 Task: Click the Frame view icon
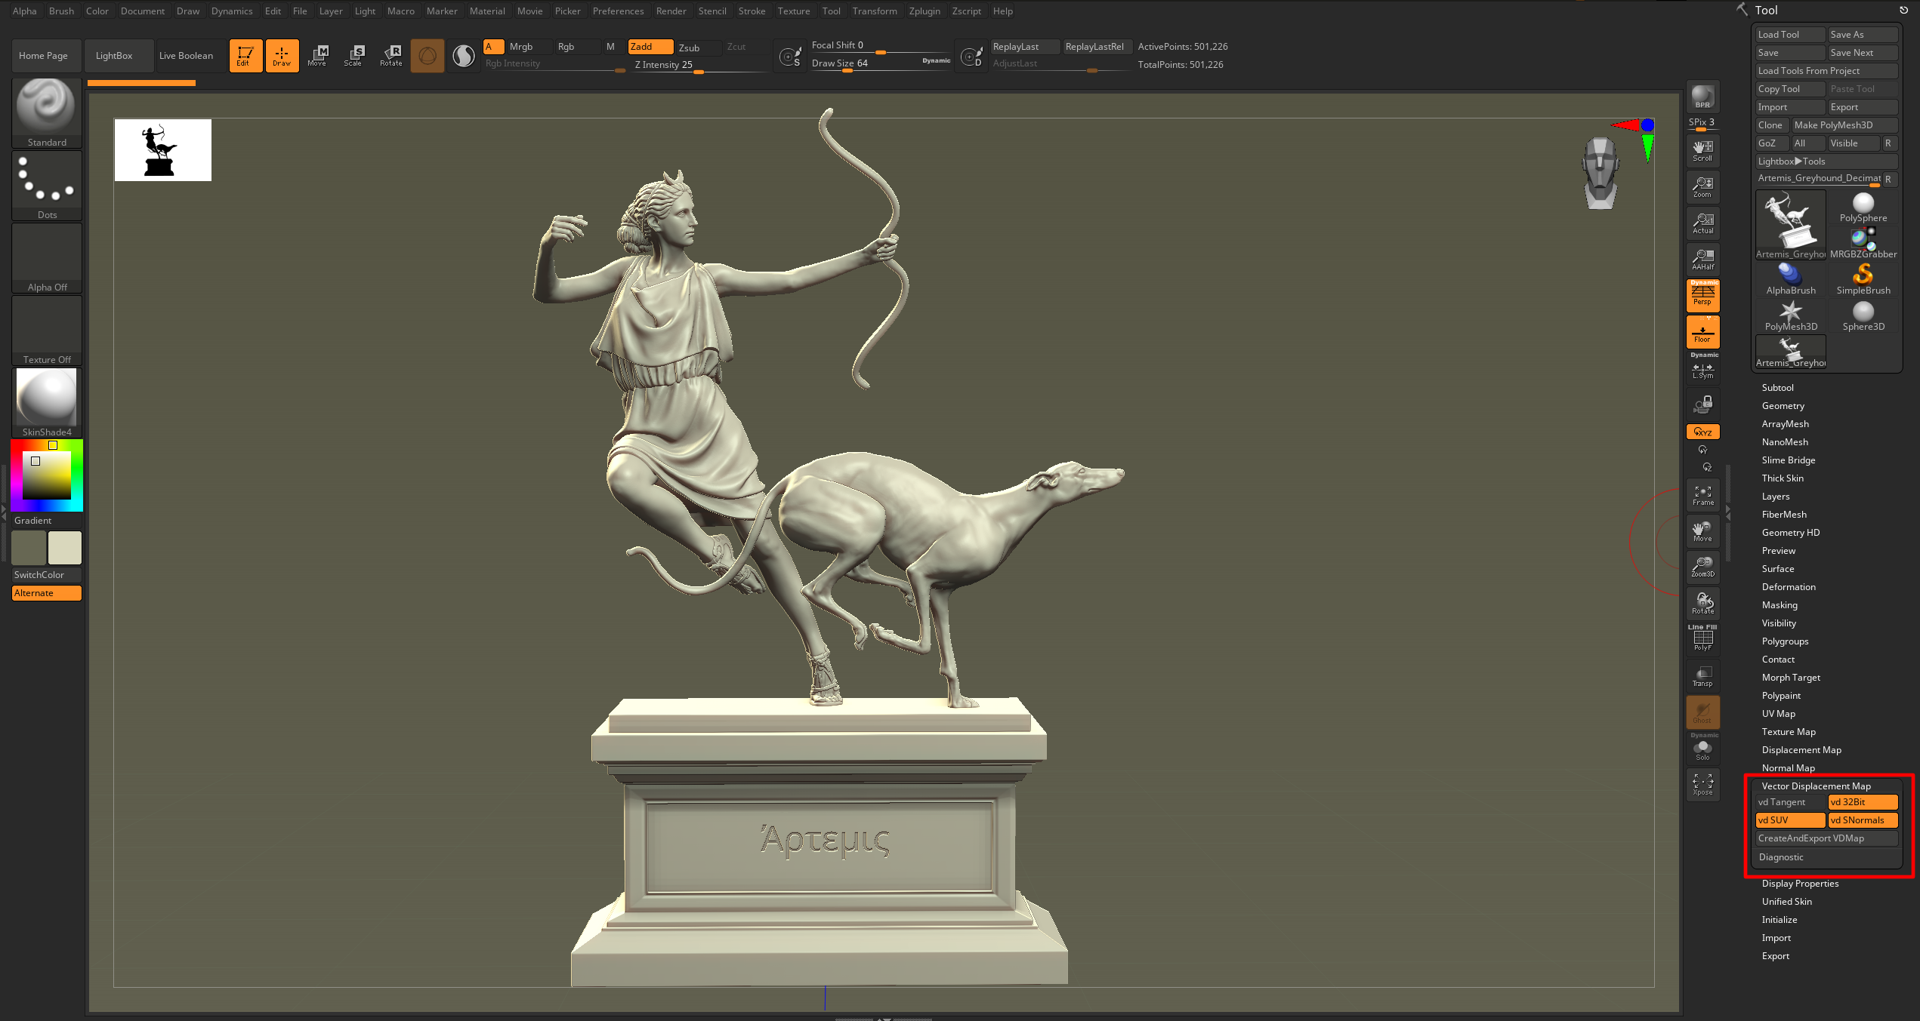(1702, 495)
